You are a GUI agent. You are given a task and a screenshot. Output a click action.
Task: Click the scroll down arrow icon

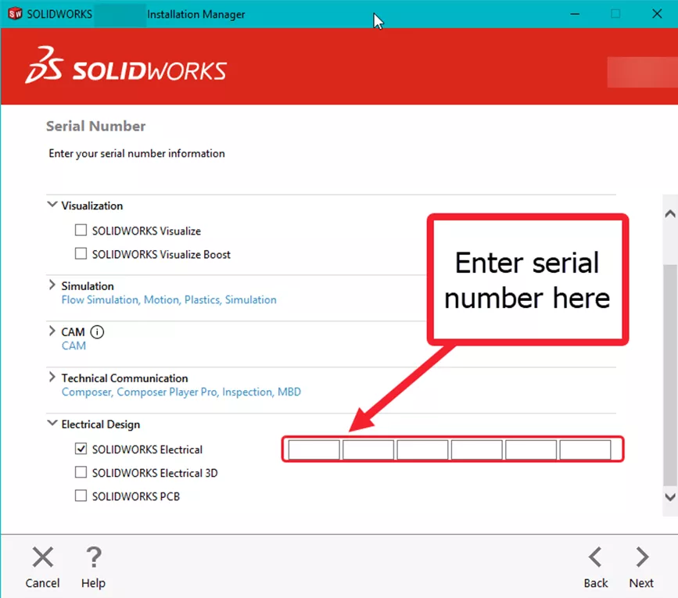click(669, 497)
